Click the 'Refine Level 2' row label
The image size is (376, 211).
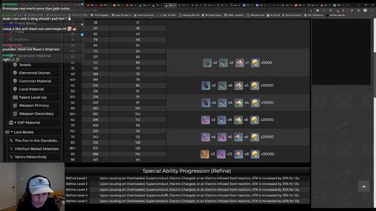(76, 184)
